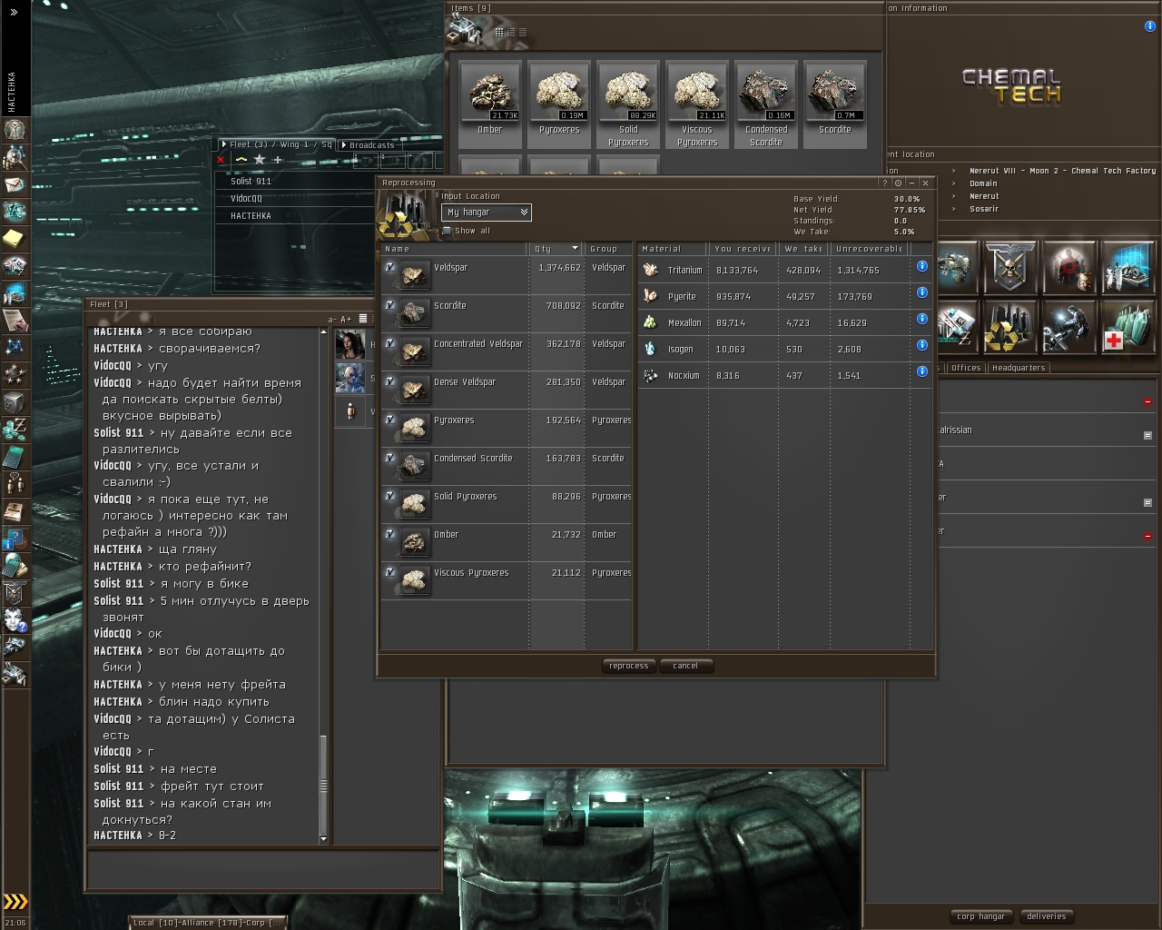Click the cancel button
Viewport: 1162px width, 930px height.
(x=685, y=666)
